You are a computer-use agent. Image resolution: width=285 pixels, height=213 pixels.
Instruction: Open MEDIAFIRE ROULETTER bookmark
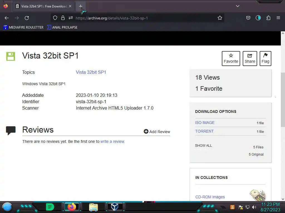pyautogui.click(x=23, y=27)
